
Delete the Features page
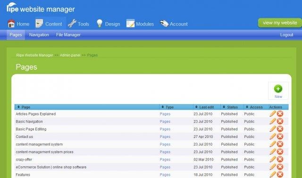point(280,174)
